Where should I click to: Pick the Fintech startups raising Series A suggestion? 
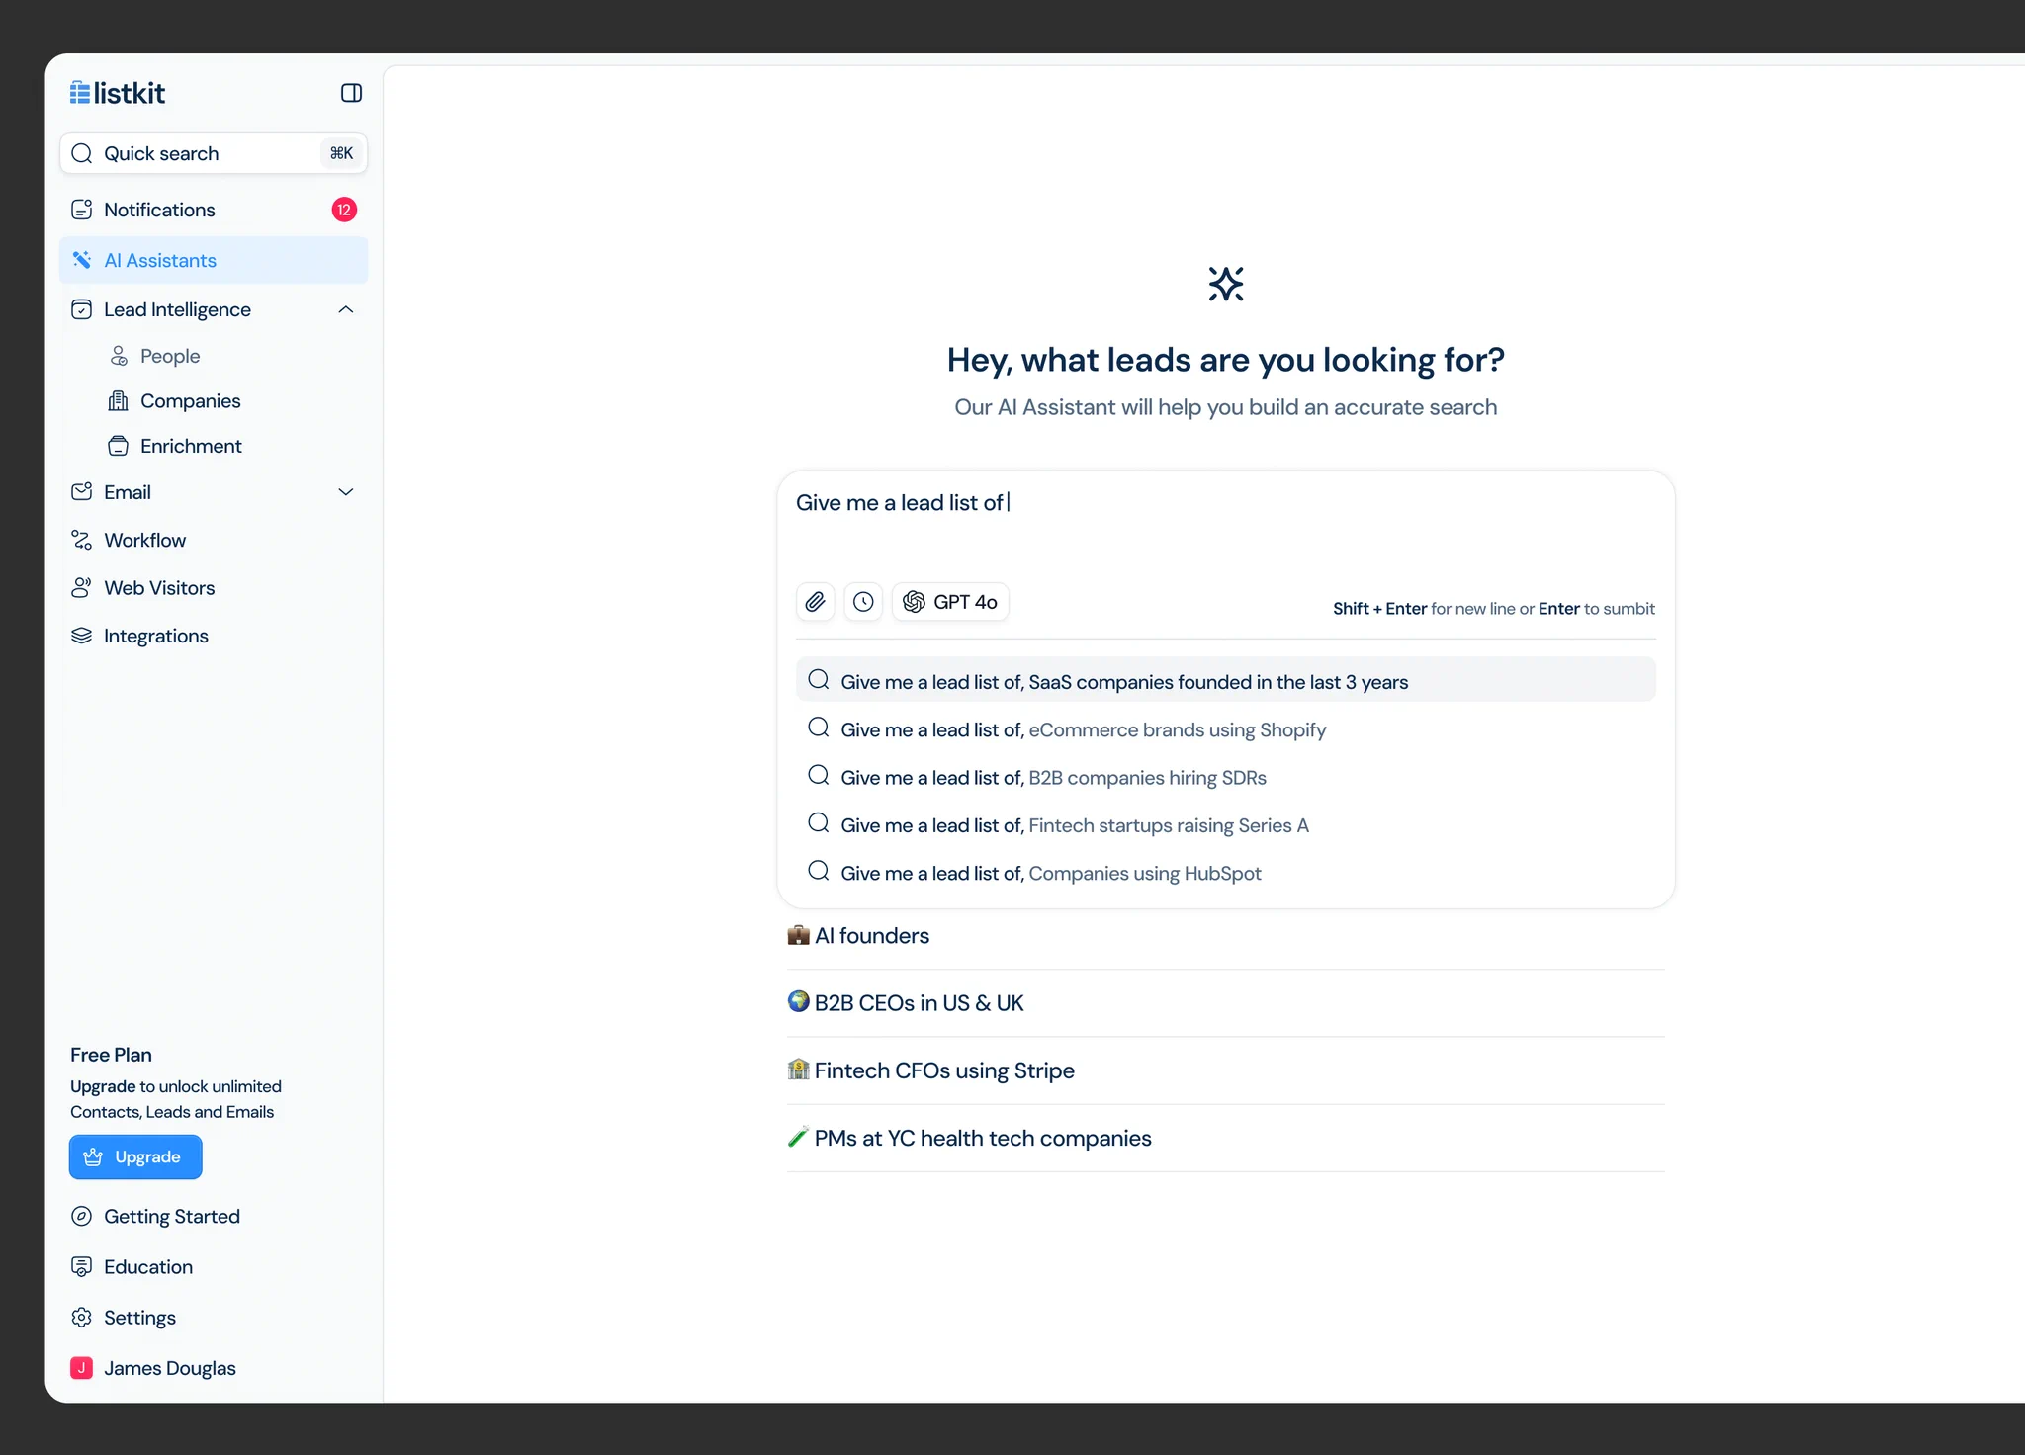tap(1226, 824)
